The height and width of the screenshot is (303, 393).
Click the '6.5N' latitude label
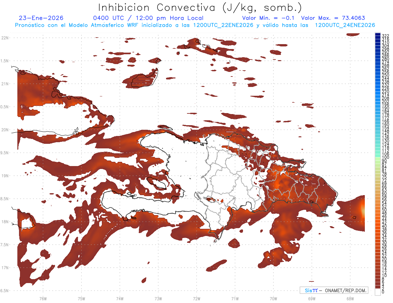point(5,291)
